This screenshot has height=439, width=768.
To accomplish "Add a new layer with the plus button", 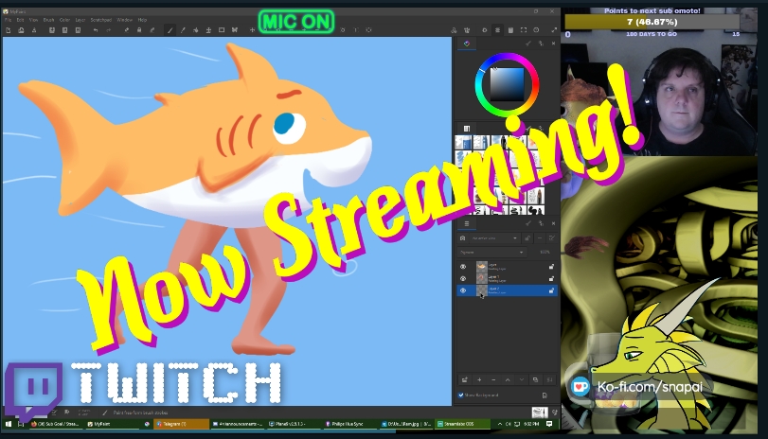I will click(x=479, y=379).
